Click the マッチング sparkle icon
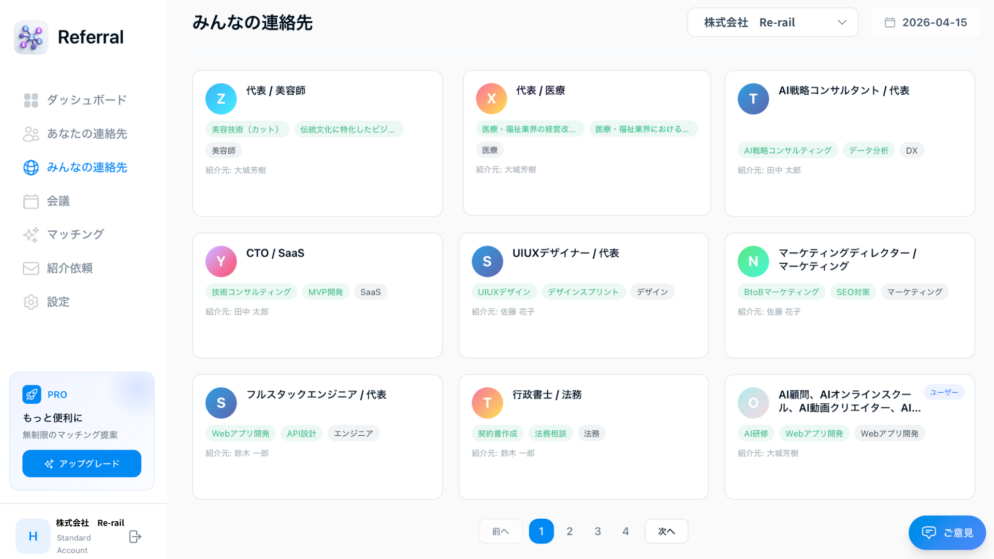Screen dimensions: 994x559 coord(31,235)
